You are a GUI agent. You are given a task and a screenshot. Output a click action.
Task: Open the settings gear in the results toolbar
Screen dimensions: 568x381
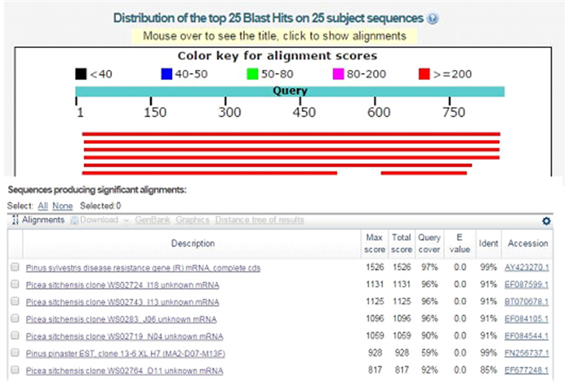557,220
